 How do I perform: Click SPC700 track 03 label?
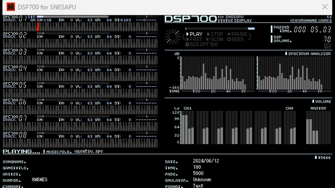click(x=15, y=52)
